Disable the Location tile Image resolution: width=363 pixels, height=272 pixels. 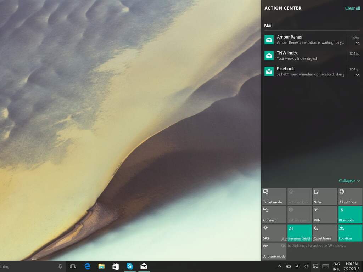tap(350, 233)
